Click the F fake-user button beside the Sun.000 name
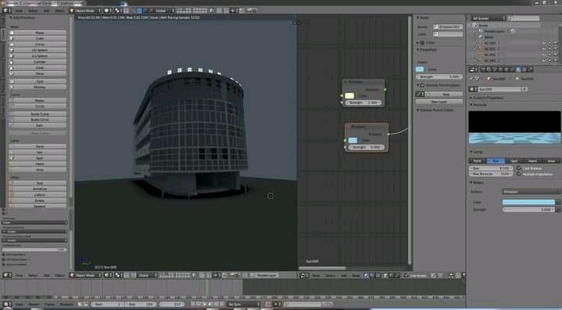This screenshot has width=562, height=310. [524, 89]
